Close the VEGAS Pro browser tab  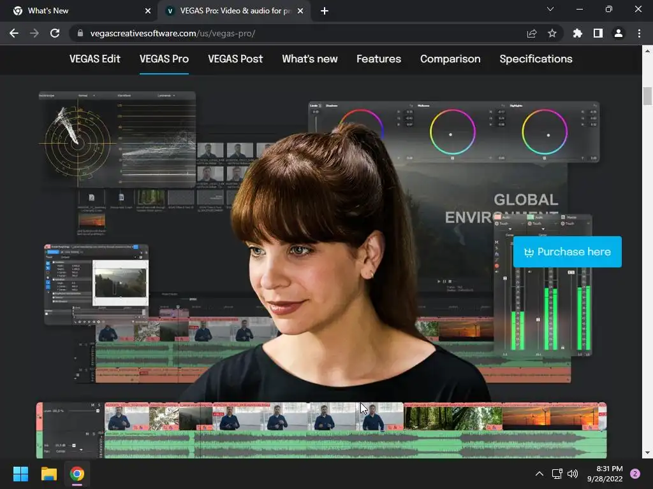point(300,11)
